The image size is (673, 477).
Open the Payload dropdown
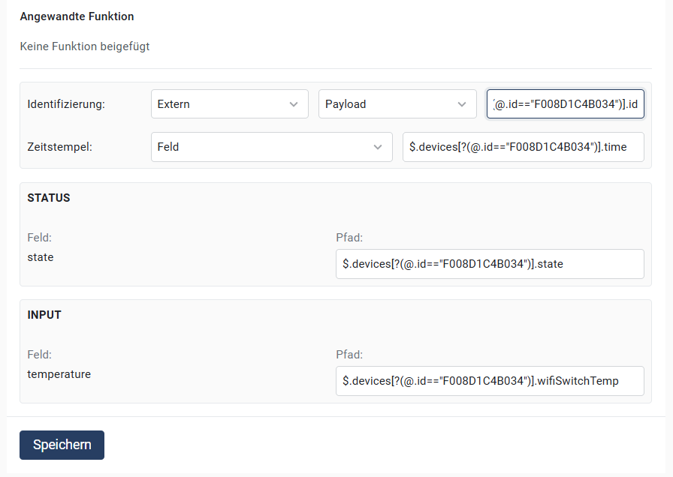[390, 104]
